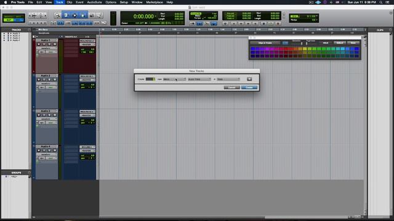Open the Track menu

click(59, 2)
